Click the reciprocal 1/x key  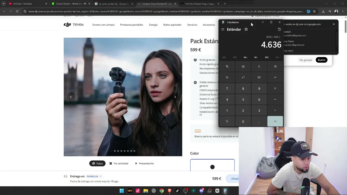click(x=227, y=77)
